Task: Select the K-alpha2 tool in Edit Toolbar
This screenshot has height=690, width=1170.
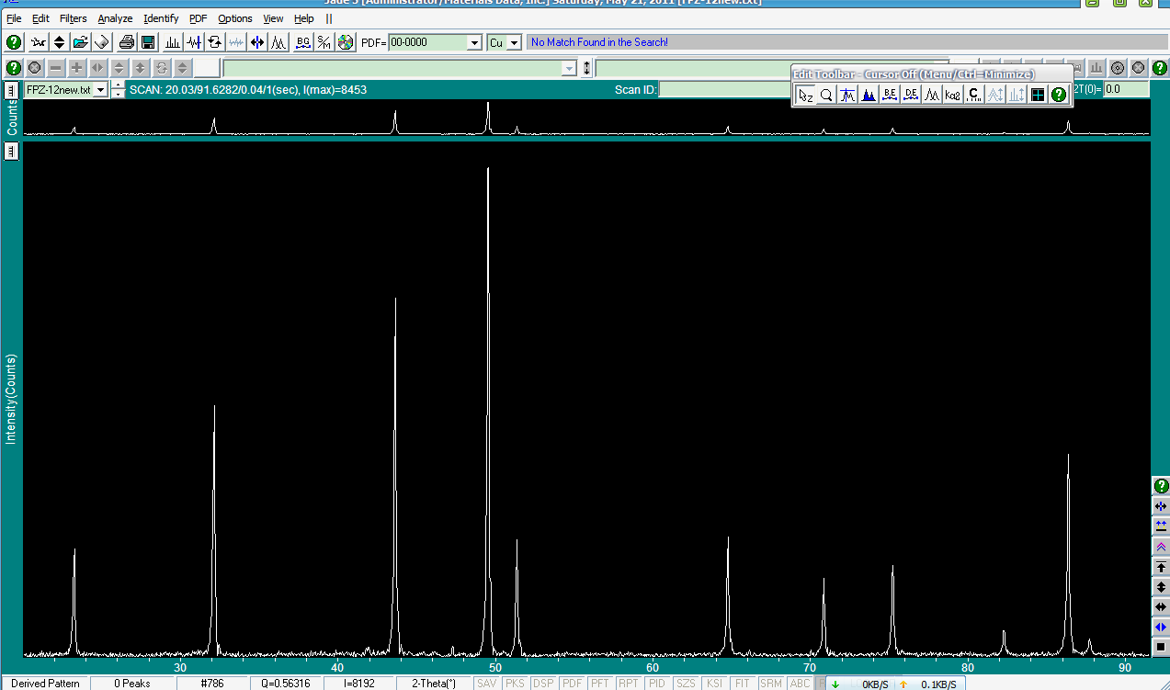Action: point(953,94)
